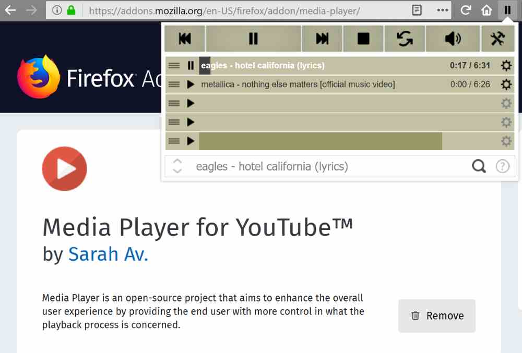Open the Sarah Av. author link
This screenshot has width=522, height=353.
click(108, 254)
